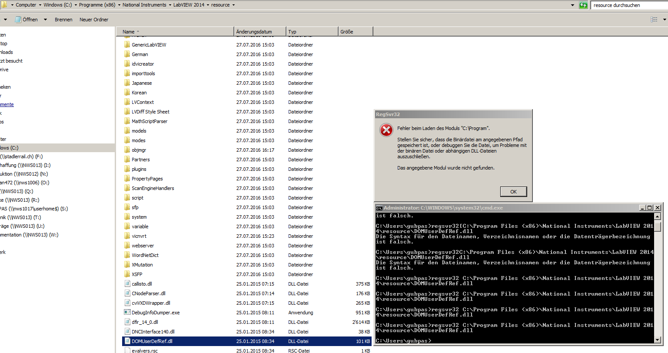668x353 pixels.
Task: Select the userhome$ (S:) network drive
Action: pyautogui.click(x=34, y=209)
